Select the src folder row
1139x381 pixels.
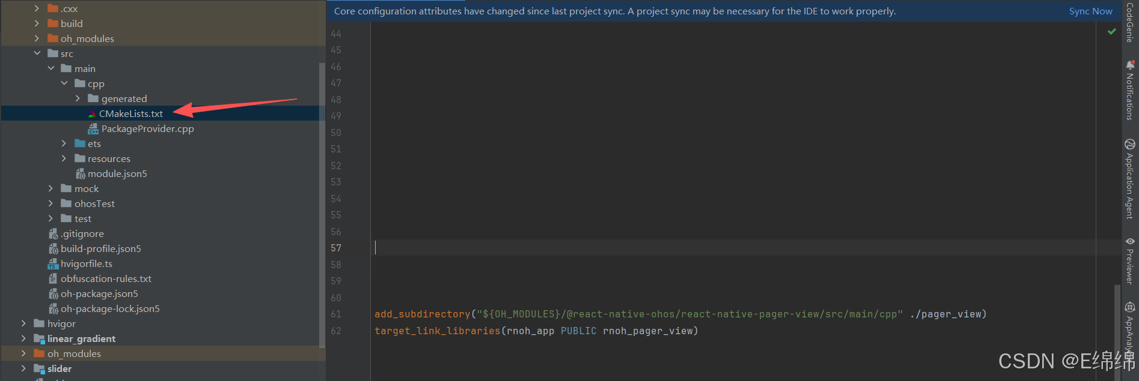click(x=163, y=53)
